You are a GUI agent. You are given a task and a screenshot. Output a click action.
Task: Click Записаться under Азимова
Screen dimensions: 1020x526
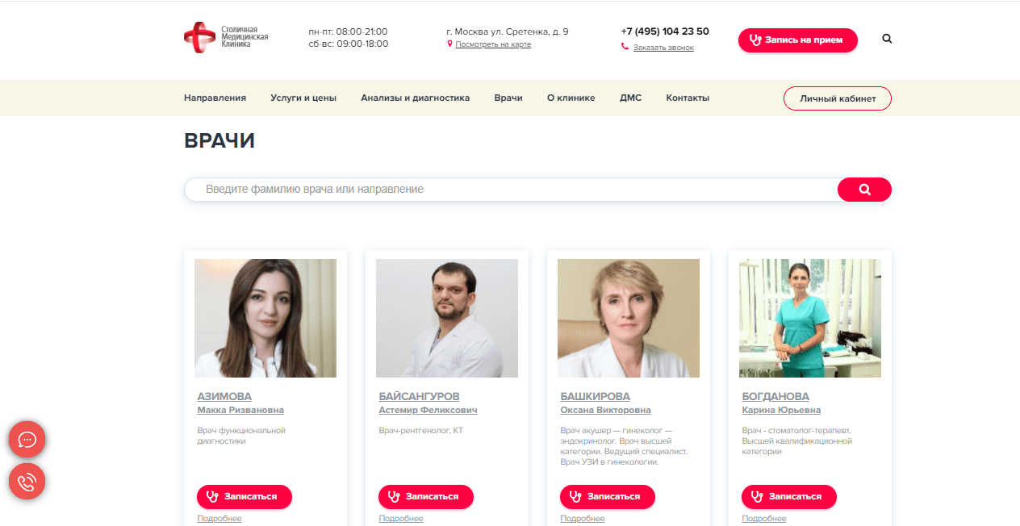click(245, 496)
